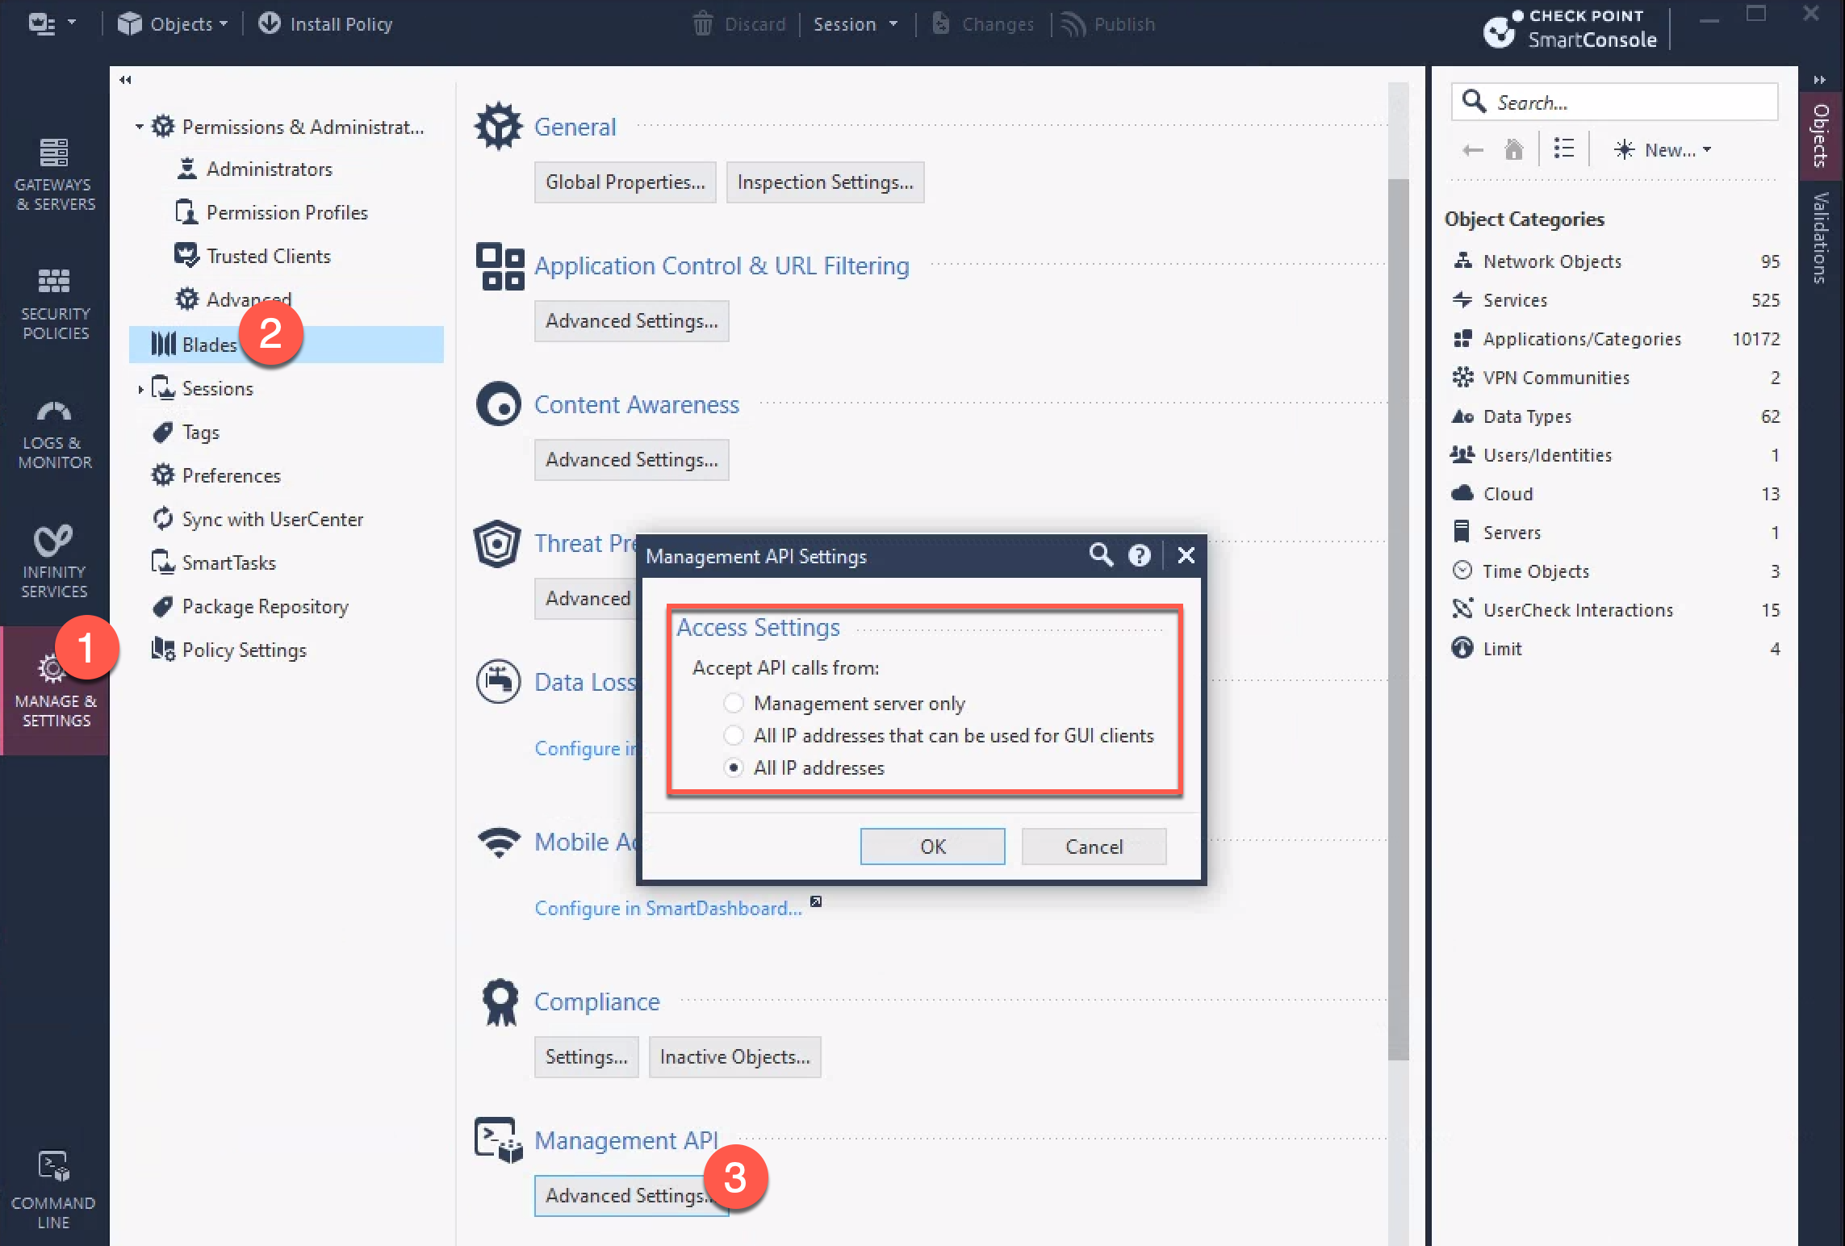Select the Blades tree item
The width and height of the screenshot is (1845, 1246).
coord(287,345)
